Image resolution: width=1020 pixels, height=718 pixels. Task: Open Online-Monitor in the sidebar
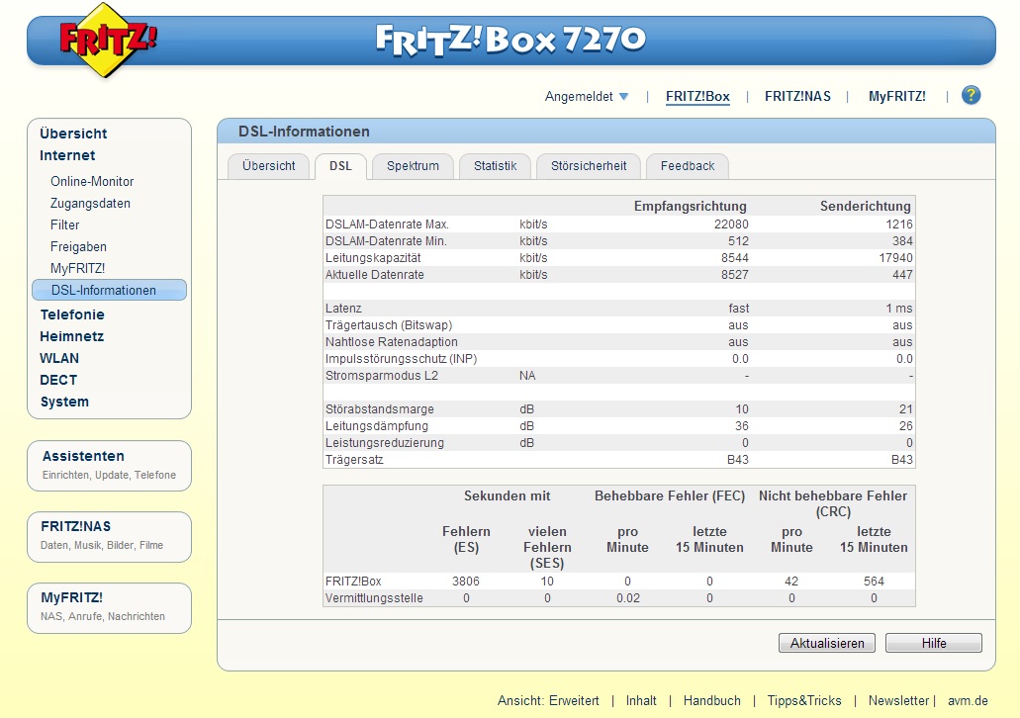tap(92, 181)
